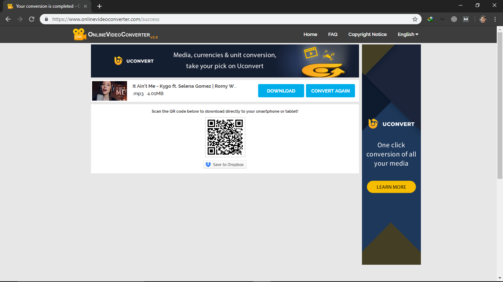The width and height of the screenshot is (503, 282).
Task: View site security lock information
Action: click(46, 19)
